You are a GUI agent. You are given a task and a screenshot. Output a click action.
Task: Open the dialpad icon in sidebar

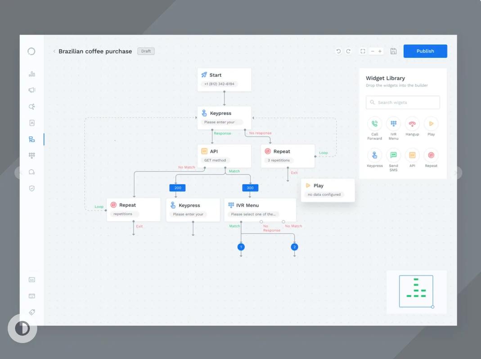coord(31,155)
